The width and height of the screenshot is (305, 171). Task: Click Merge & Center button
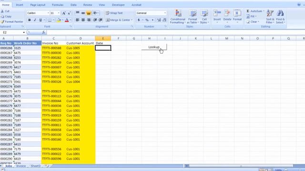pos(118,20)
